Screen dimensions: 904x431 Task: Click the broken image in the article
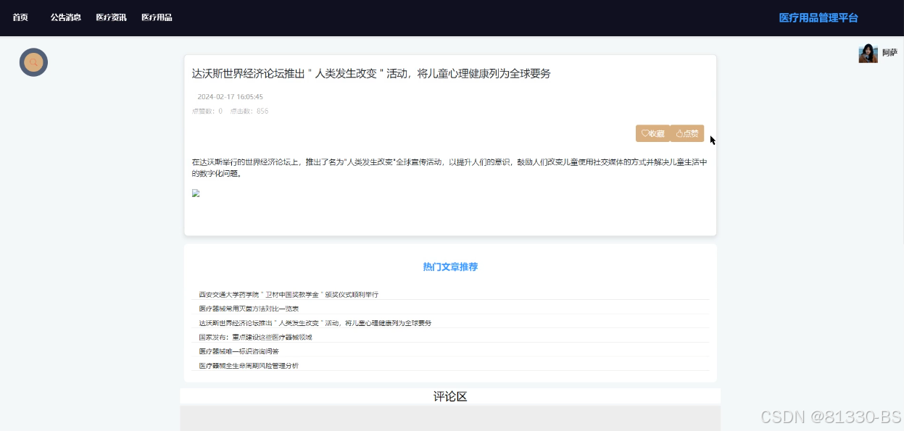point(196,193)
